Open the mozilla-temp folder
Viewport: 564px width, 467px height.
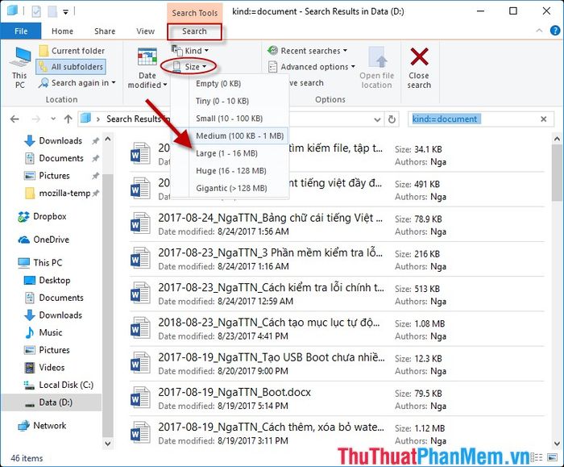pyautogui.click(x=64, y=194)
